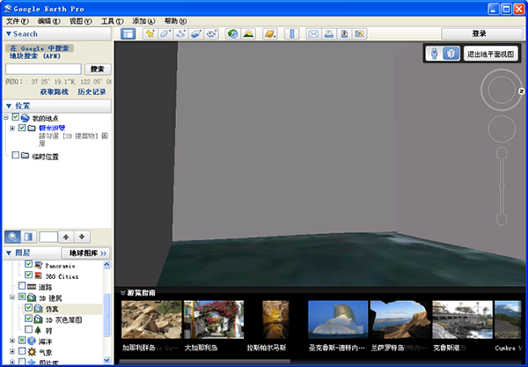528x367 pixels.
Task: Toggle the sidebar visibility toolbar button
Action: click(x=128, y=33)
